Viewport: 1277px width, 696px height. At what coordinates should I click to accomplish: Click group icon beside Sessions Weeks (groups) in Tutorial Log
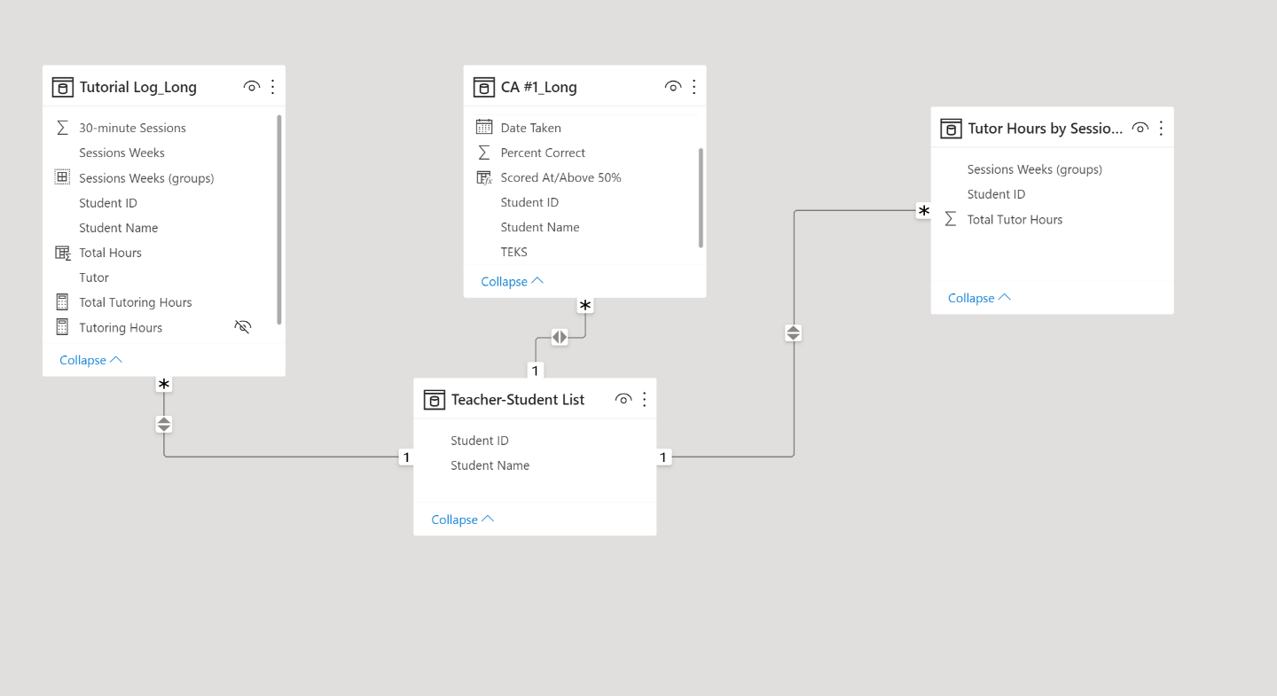(62, 177)
